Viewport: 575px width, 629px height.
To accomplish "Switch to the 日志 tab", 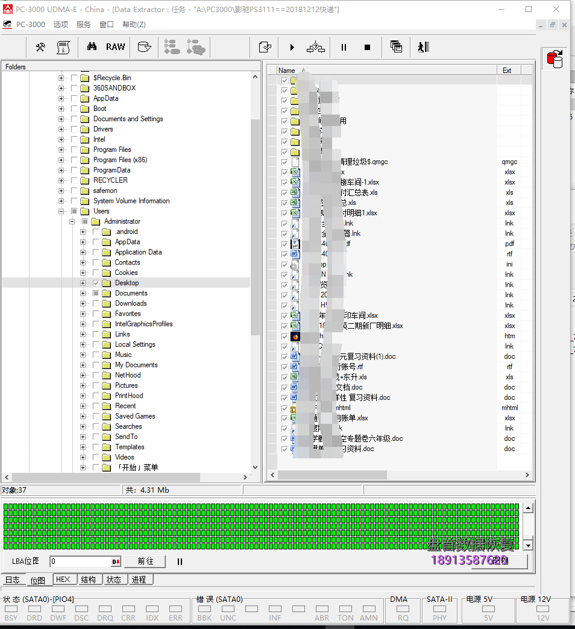I will pos(13,580).
